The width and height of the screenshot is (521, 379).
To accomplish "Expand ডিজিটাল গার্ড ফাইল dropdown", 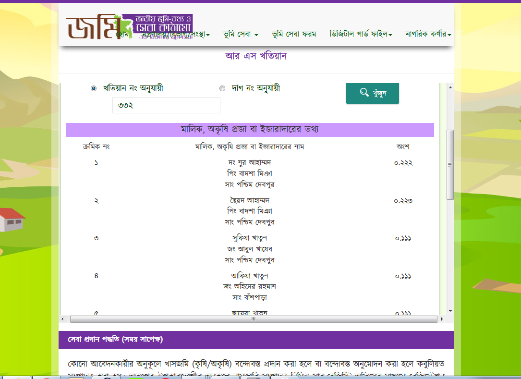I will 361,34.
